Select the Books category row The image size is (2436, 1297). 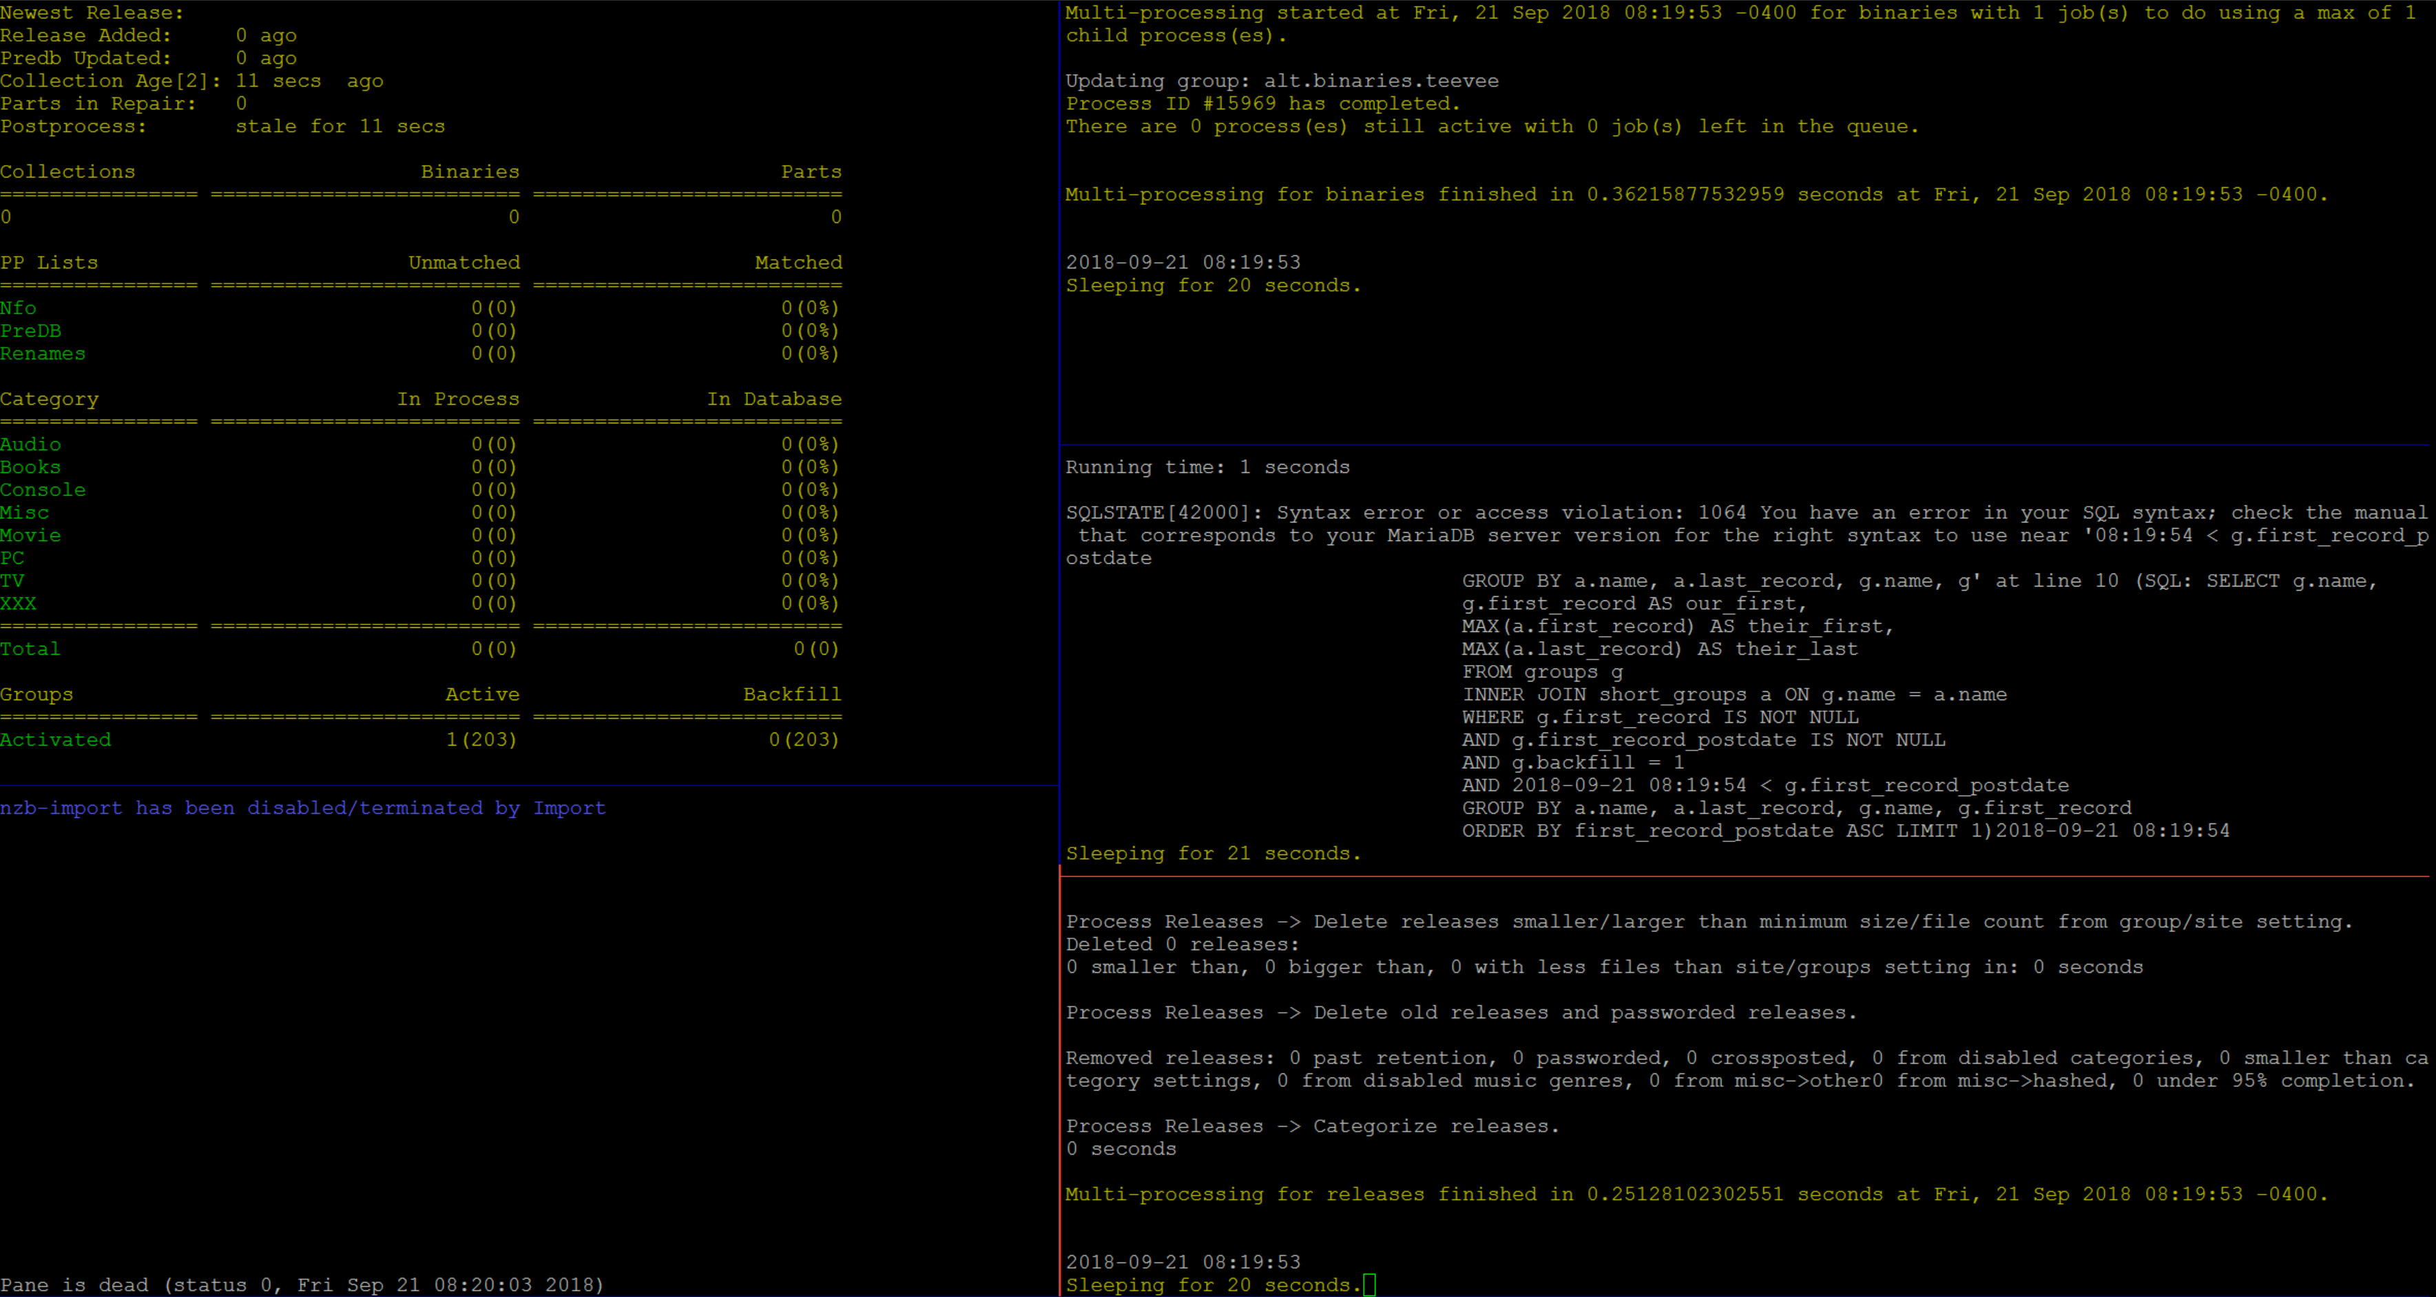31,467
